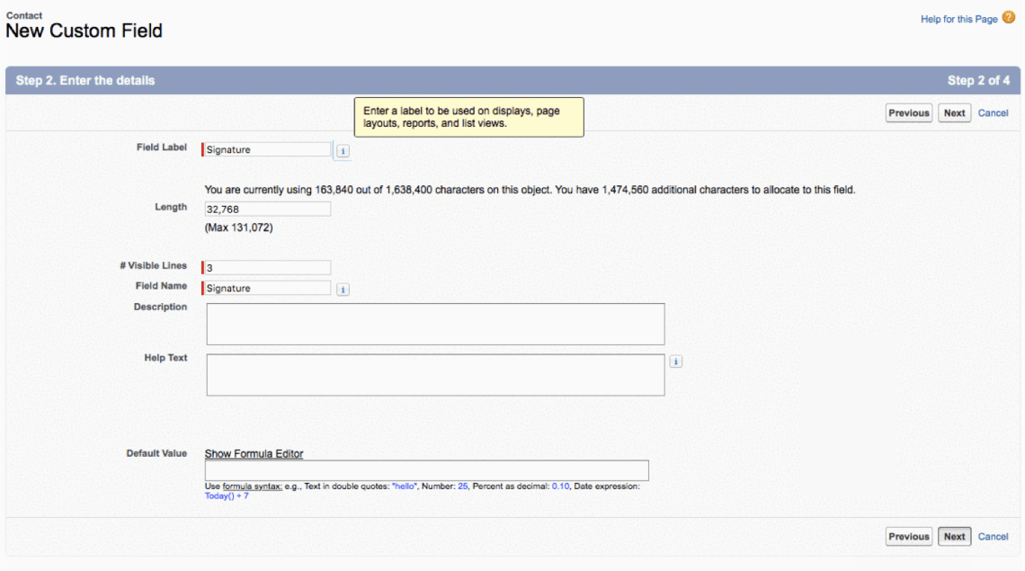Click the info icon beside Field Name
1025x571 pixels.
tap(343, 290)
